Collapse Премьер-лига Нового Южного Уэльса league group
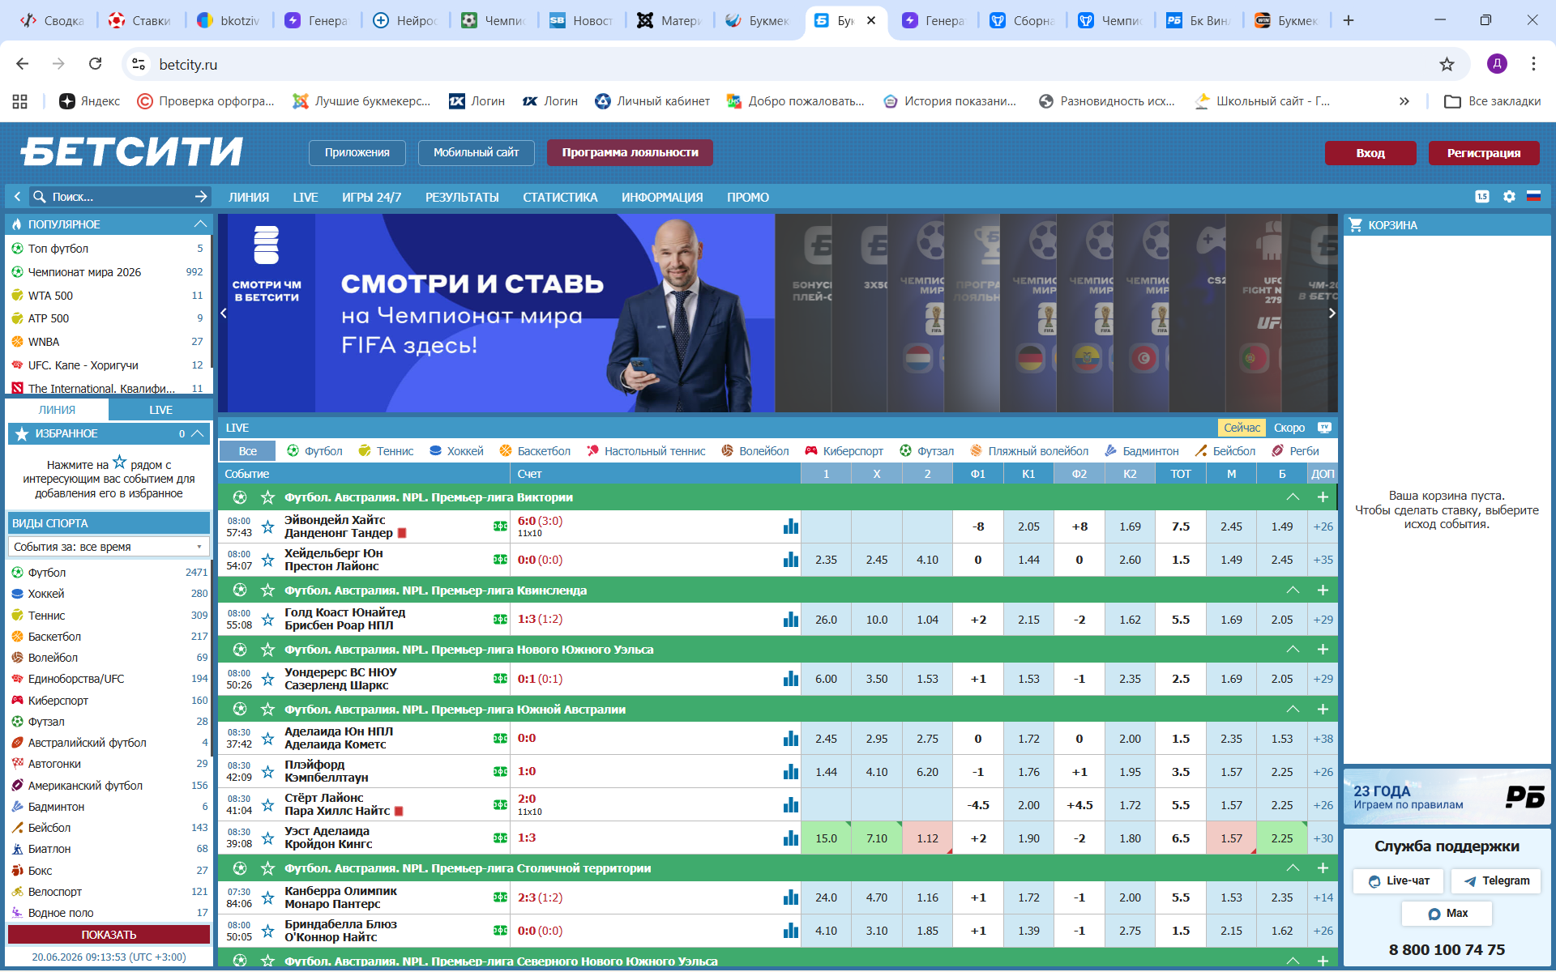 tap(1293, 650)
